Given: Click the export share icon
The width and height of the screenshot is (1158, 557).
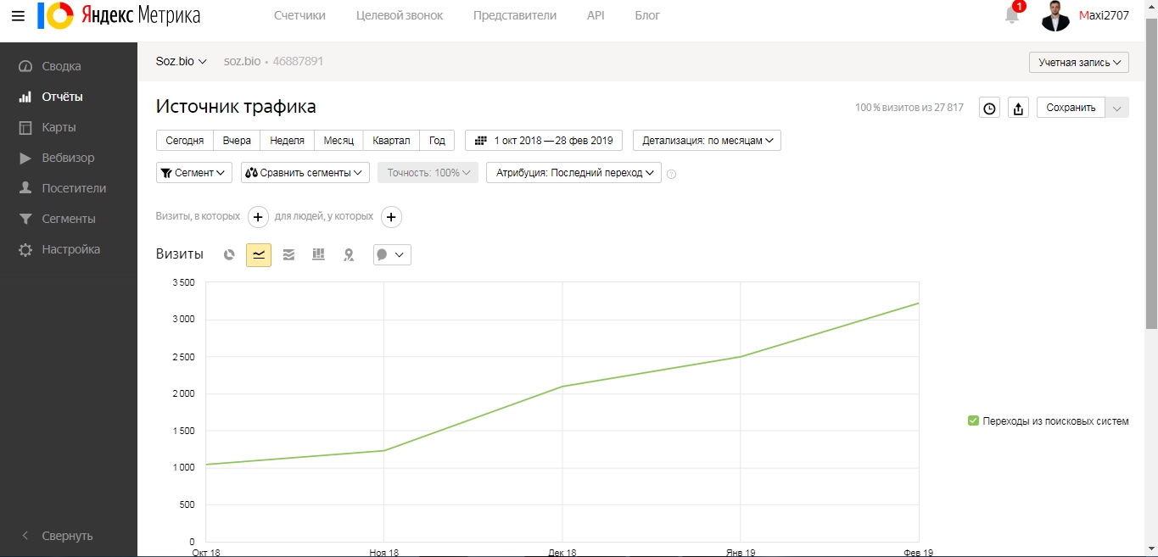Looking at the screenshot, I should pyautogui.click(x=1019, y=108).
